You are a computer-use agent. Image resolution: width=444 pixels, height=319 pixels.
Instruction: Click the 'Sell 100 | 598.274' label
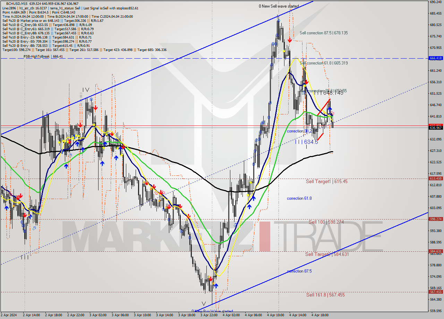pos(326,222)
